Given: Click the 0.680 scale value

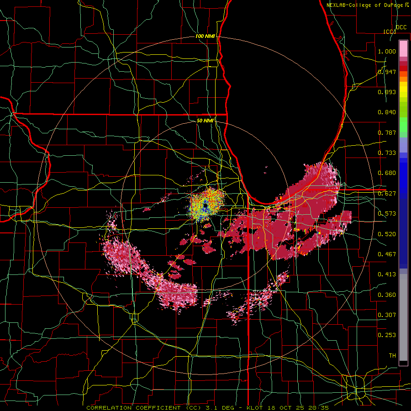Looking at the screenshot, I should tap(387, 173).
